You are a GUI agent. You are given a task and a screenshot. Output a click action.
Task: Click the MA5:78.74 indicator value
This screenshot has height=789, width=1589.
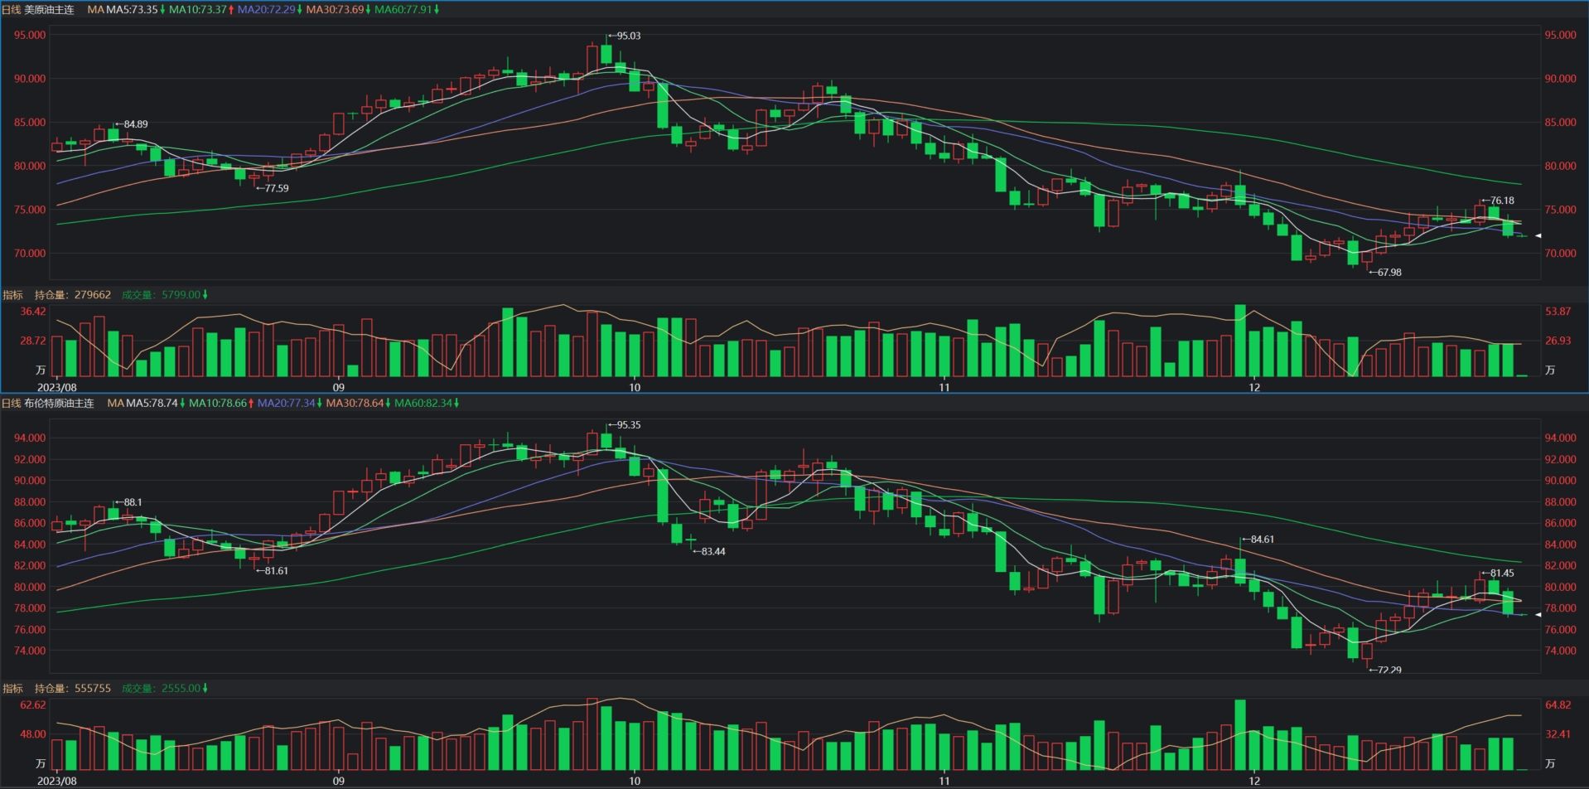152,404
